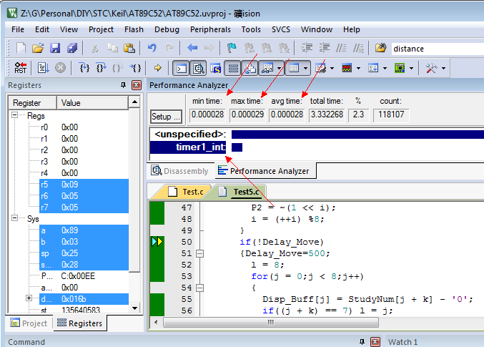Toggle the Registers window button
484x347 pixels.
(x=233, y=68)
